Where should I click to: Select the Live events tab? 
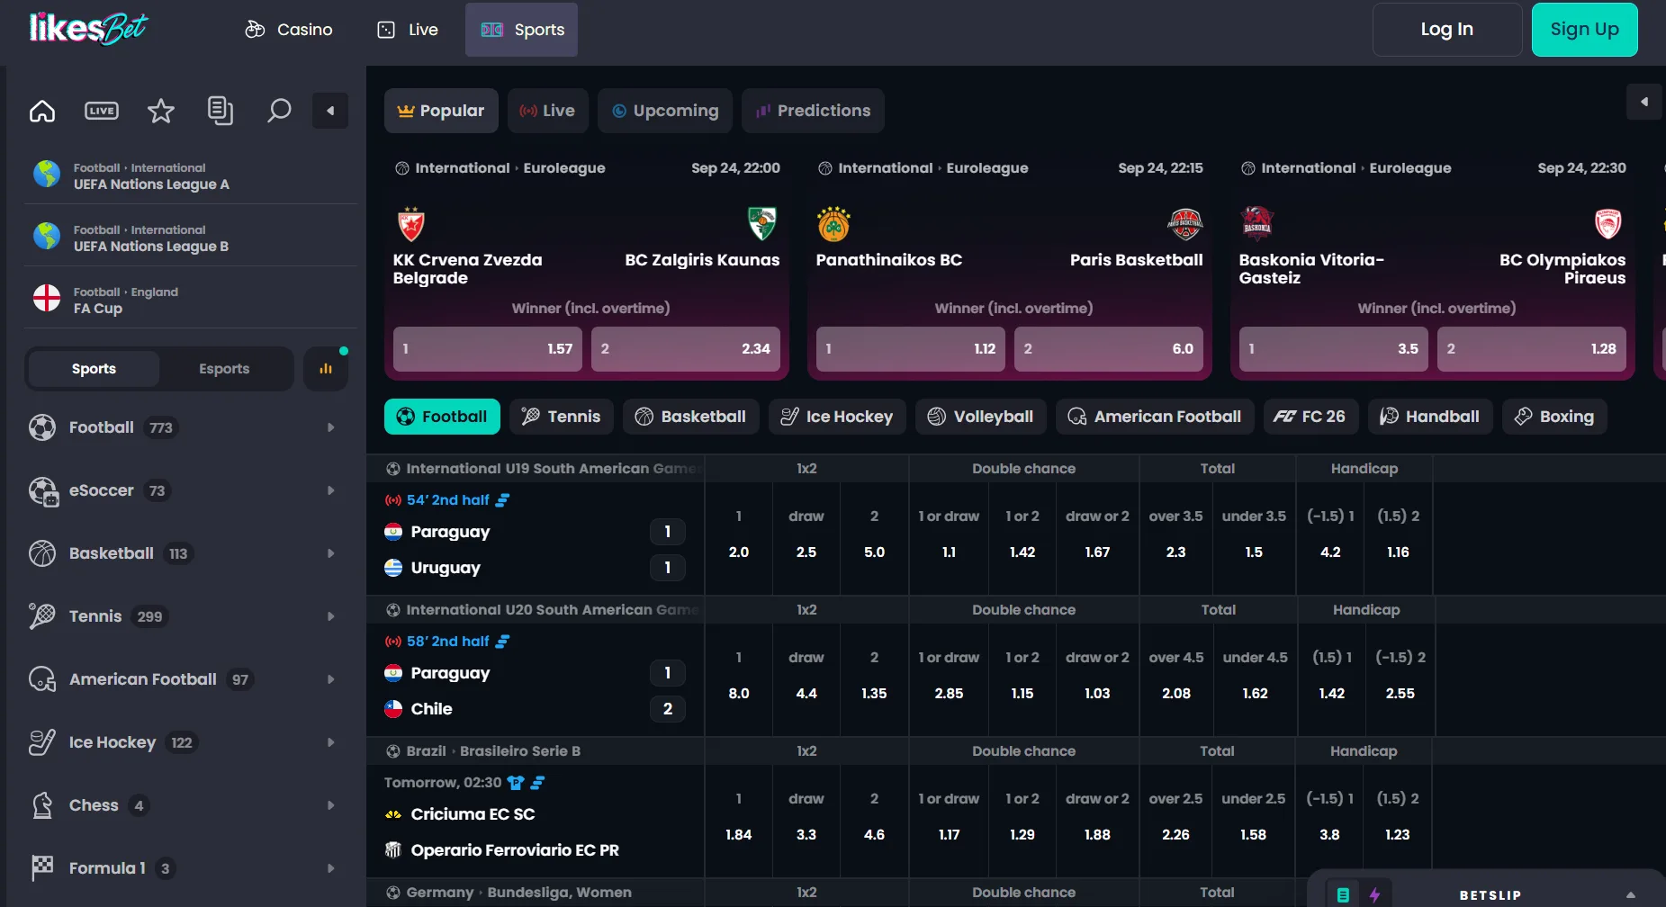548,111
